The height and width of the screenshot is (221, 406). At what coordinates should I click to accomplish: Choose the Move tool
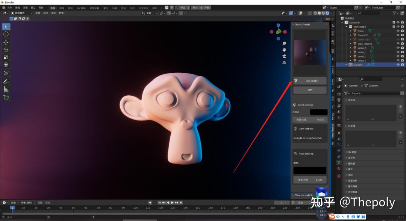coord(6,42)
